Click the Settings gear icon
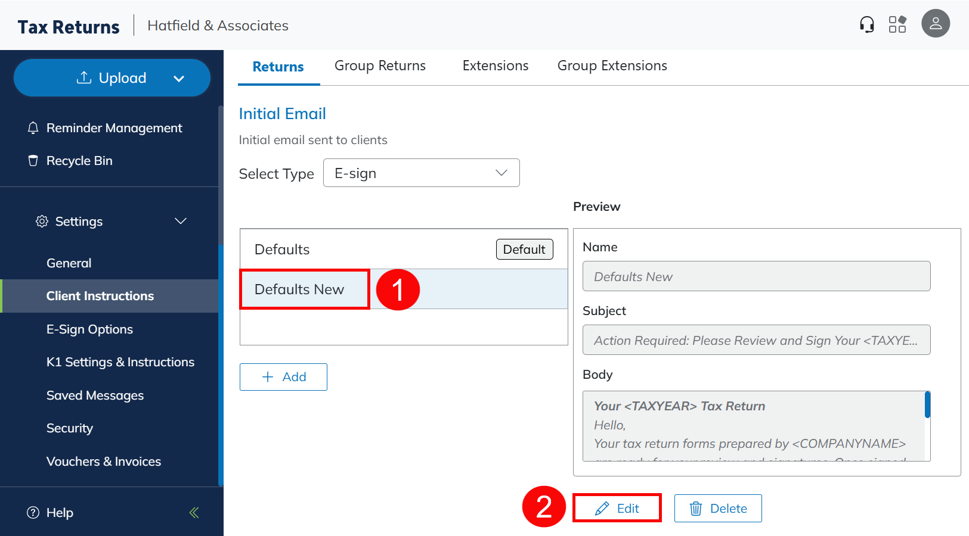The image size is (969, 536). (x=42, y=222)
